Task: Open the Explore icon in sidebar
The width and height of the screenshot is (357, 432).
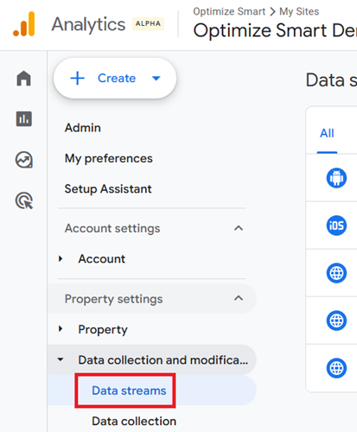Action: (24, 160)
